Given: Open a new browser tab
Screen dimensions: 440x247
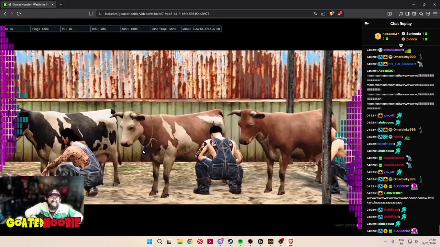Looking at the screenshot, I should coord(61,4).
